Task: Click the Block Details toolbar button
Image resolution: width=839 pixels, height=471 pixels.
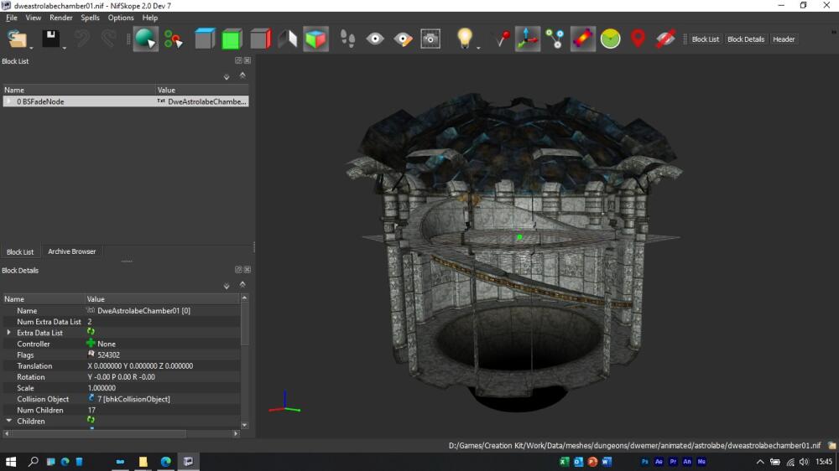Action: [x=745, y=39]
